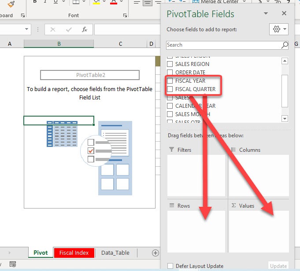Expand the Name Box dropdown

[26, 29]
